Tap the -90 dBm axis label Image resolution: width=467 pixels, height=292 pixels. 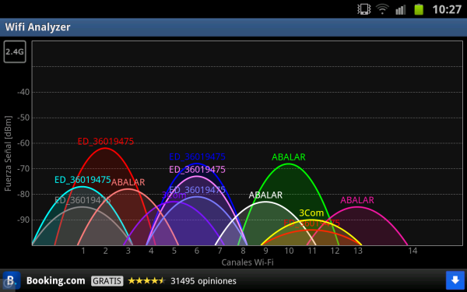pyautogui.click(x=23, y=220)
